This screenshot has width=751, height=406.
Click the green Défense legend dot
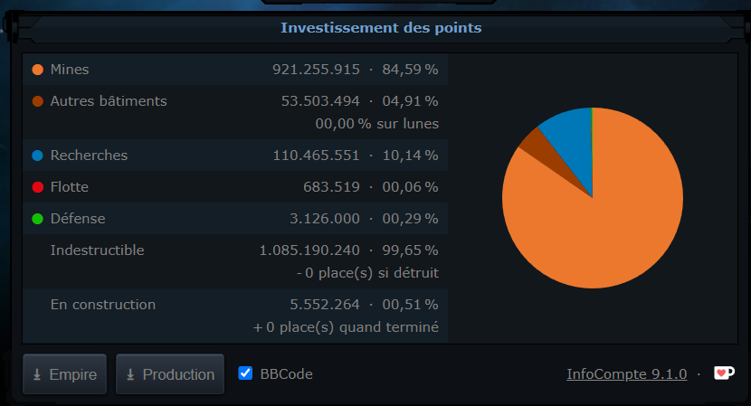coord(37,219)
